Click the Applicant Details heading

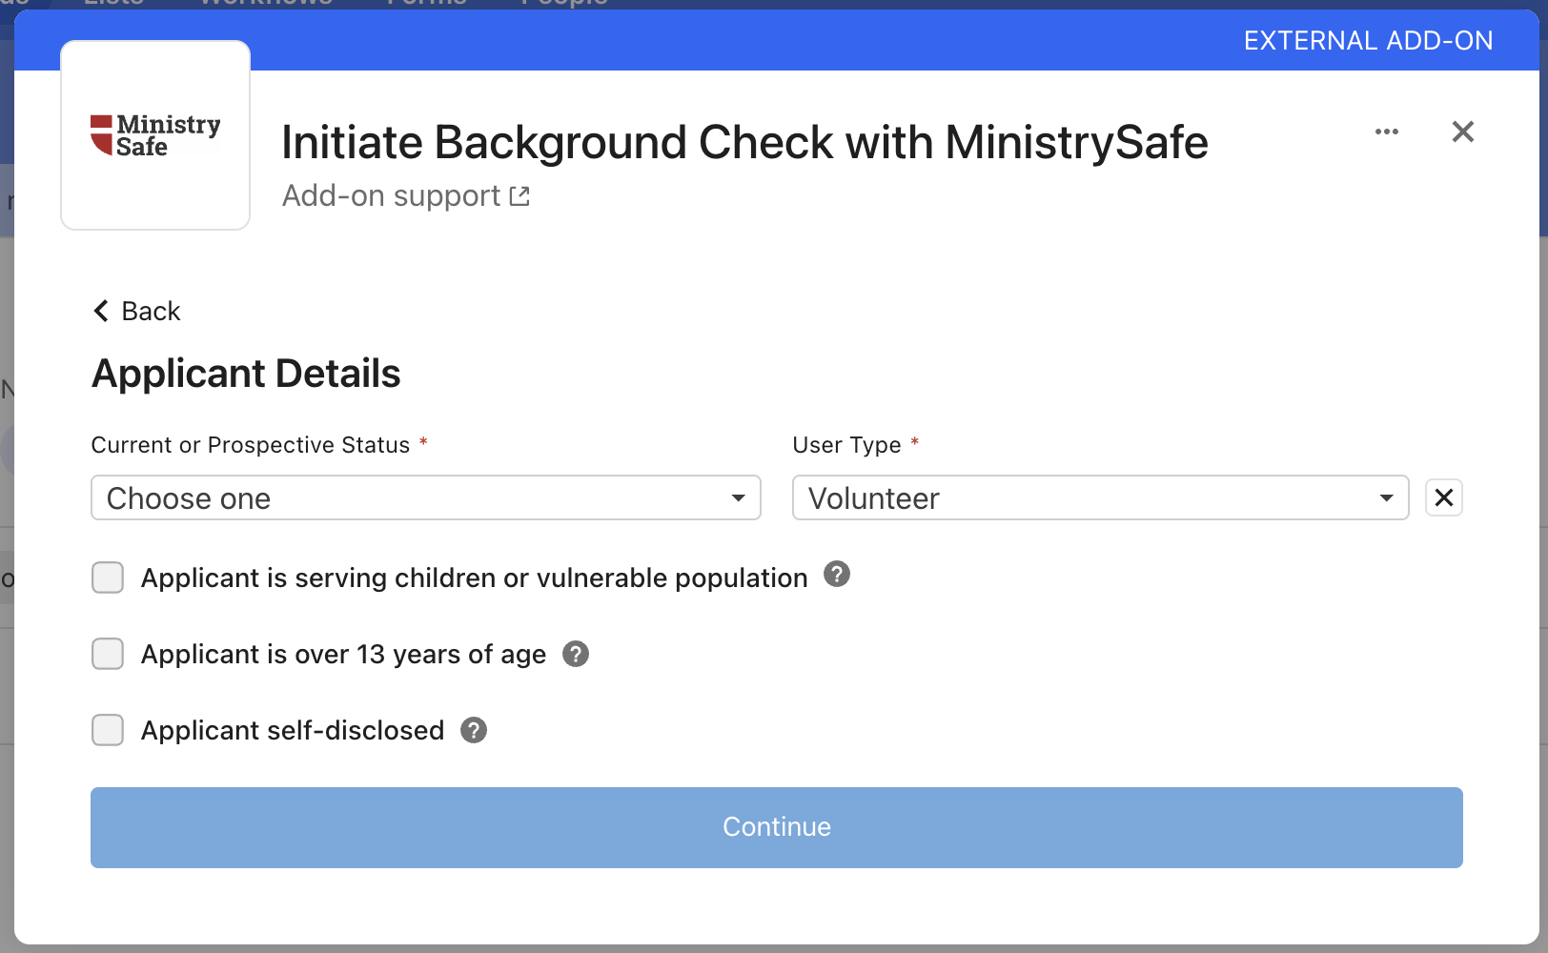tap(246, 374)
